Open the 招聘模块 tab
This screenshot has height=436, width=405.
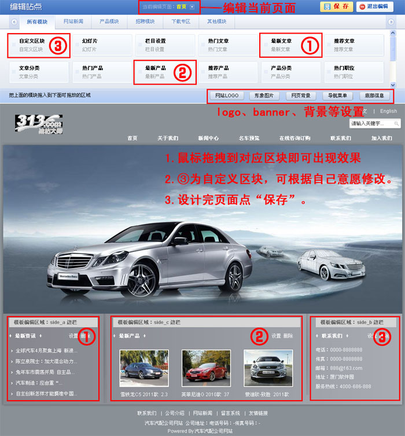click(145, 21)
